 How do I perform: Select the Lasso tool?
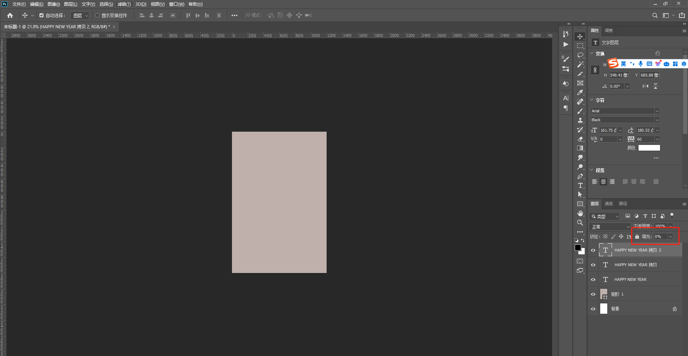580,55
